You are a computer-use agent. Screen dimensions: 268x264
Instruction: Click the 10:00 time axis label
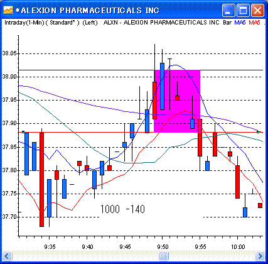point(238,247)
